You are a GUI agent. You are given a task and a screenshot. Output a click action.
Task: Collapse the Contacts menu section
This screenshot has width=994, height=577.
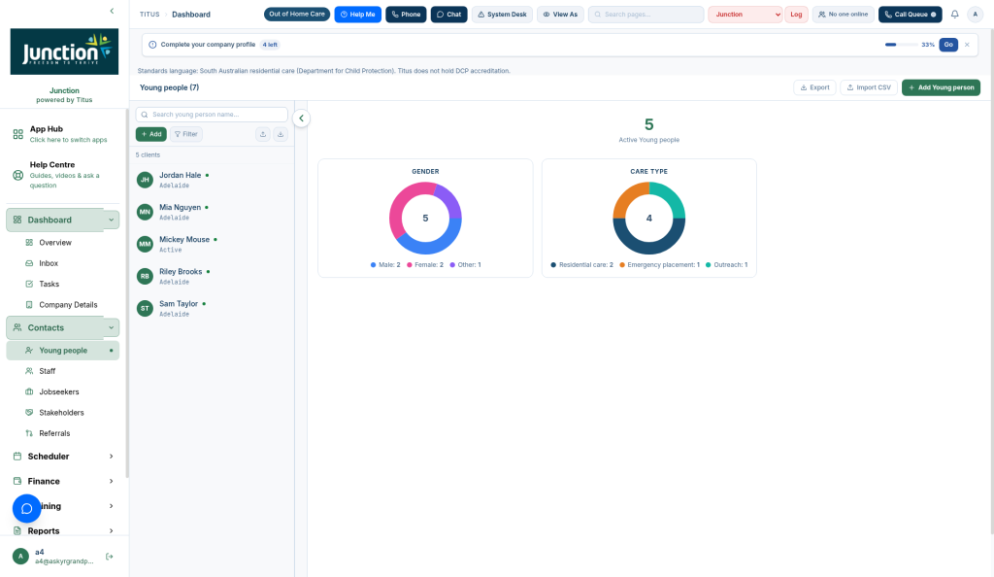(x=111, y=327)
